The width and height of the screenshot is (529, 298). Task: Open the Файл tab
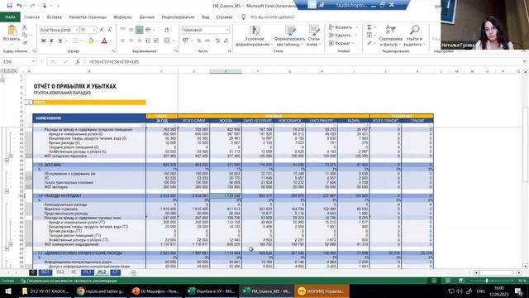10,17
